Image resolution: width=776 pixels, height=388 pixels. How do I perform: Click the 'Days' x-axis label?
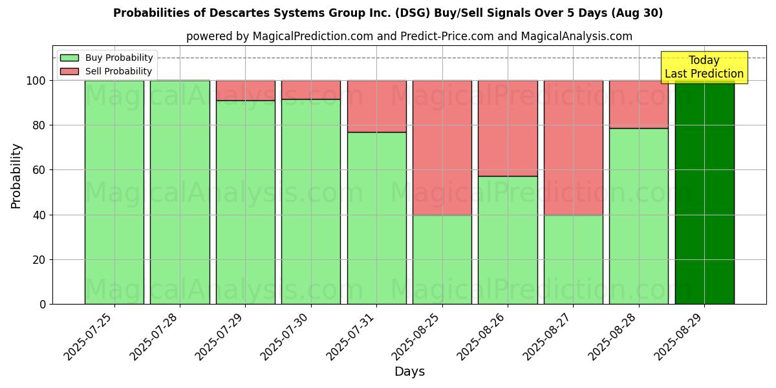tap(409, 372)
